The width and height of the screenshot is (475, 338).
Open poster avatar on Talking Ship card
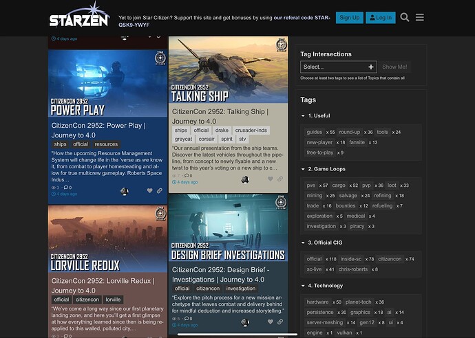tap(245, 179)
